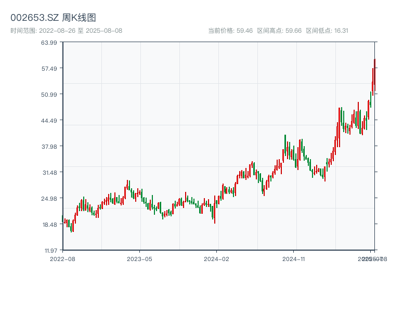Click the latest red candlestick at chart peak
Screen dimensions: 416x312
(x=374, y=75)
